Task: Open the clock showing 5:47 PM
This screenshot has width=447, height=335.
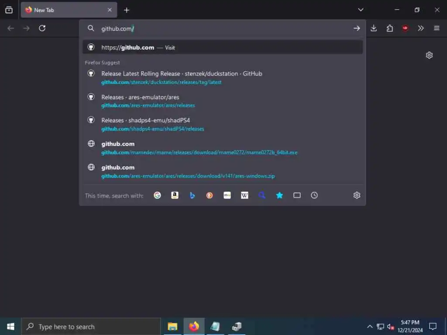Action: pyautogui.click(x=410, y=326)
